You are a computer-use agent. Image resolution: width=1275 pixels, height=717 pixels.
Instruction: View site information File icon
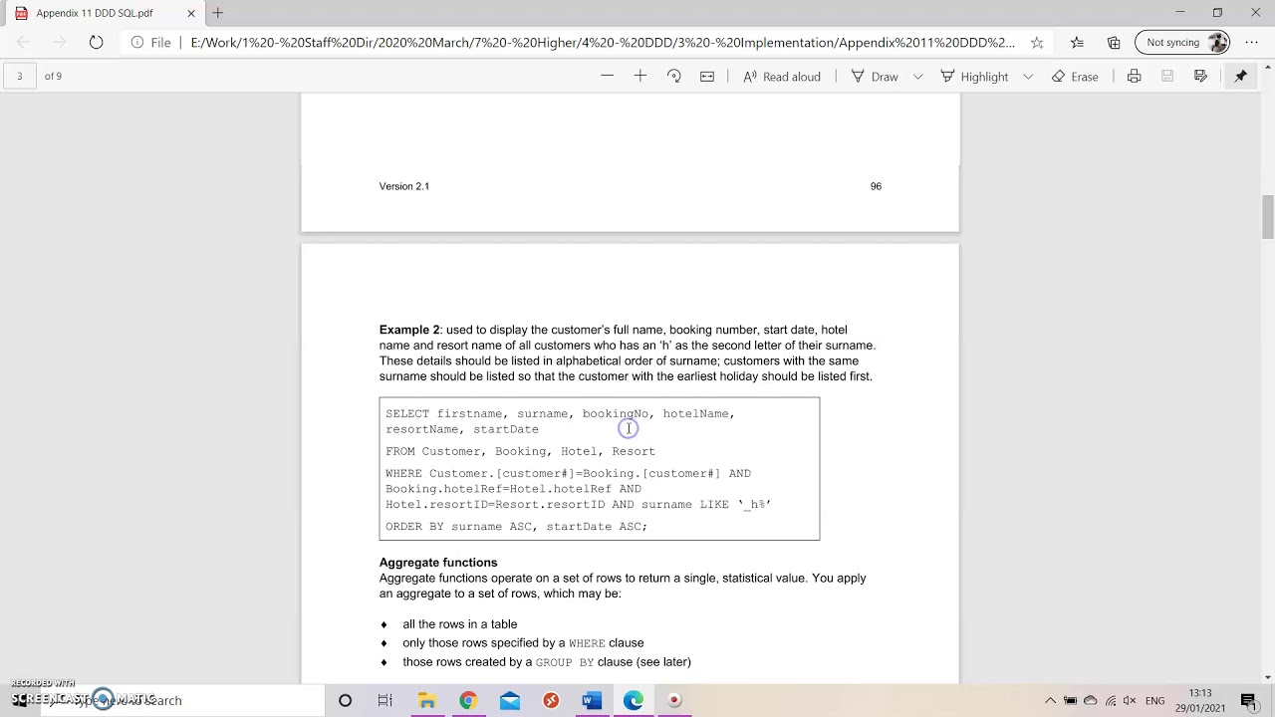pyautogui.click(x=150, y=43)
